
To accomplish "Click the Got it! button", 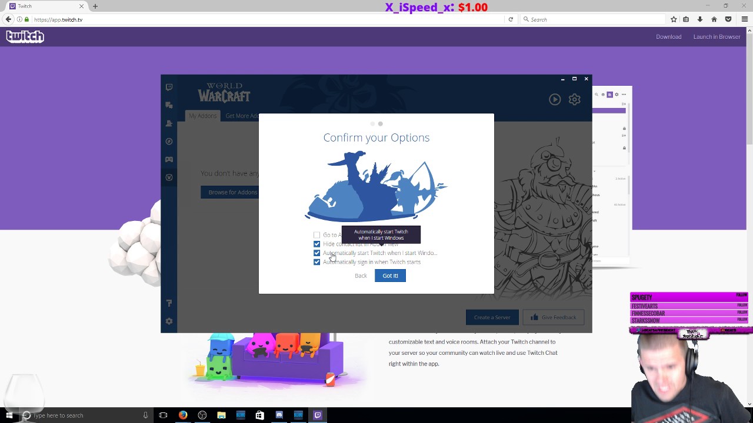I will point(390,276).
